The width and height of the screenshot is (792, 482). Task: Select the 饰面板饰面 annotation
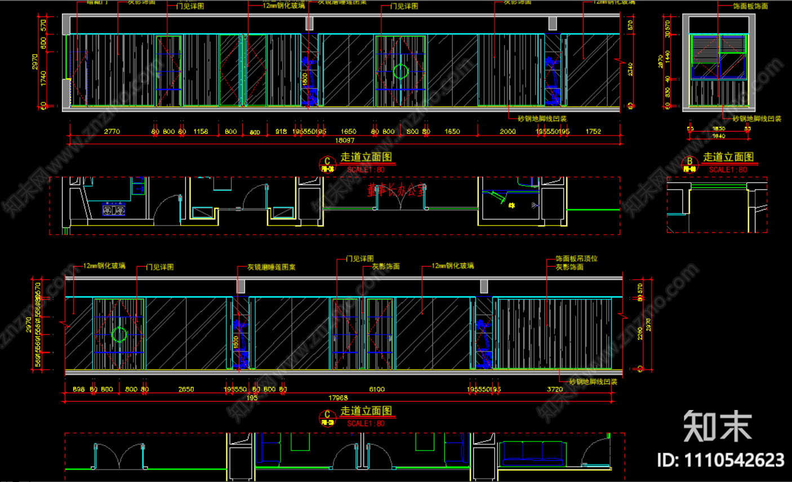tap(750, 6)
